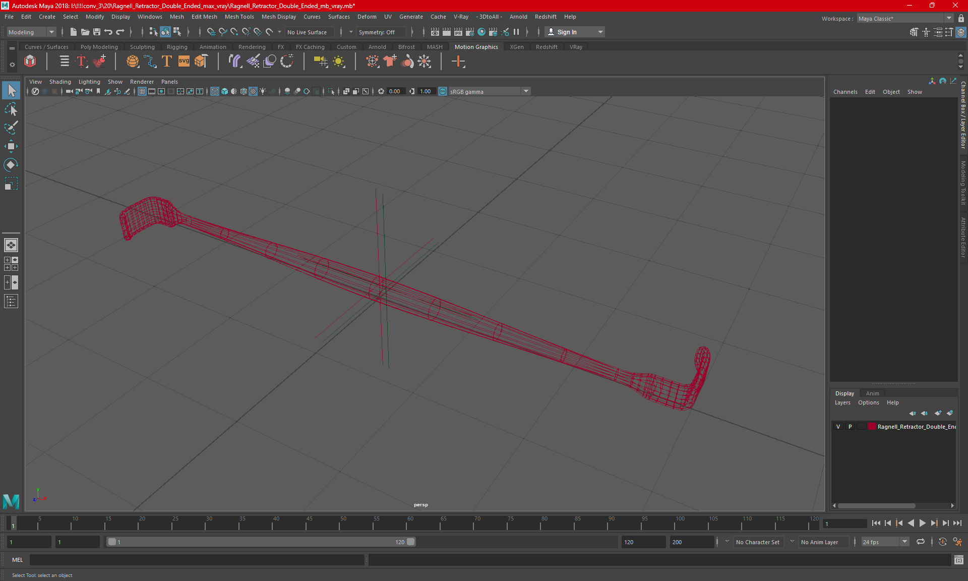The width and height of the screenshot is (968, 581).
Task: Toggle wireframe on shaded display
Action: pyautogui.click(x=244, y=91)
